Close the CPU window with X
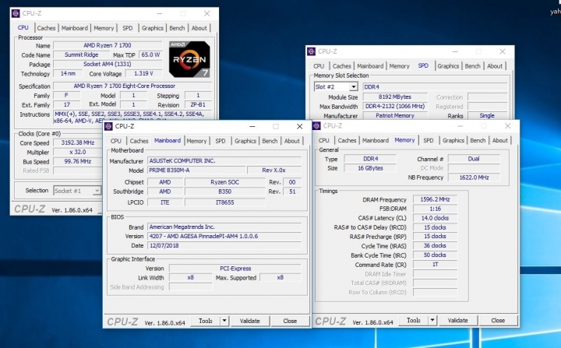The height and width of the screenshot is (348, 561). (x=206, y=13)
